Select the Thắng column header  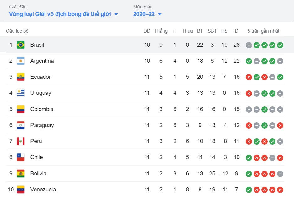click(161, 31)
